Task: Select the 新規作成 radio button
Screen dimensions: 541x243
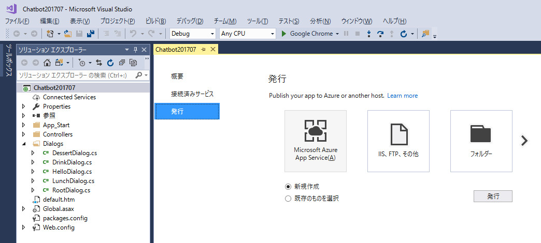Action: 288,187
